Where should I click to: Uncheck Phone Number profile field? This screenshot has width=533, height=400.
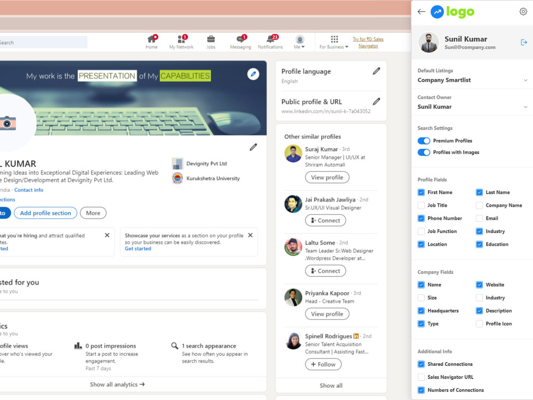click(x=421, y=218)
